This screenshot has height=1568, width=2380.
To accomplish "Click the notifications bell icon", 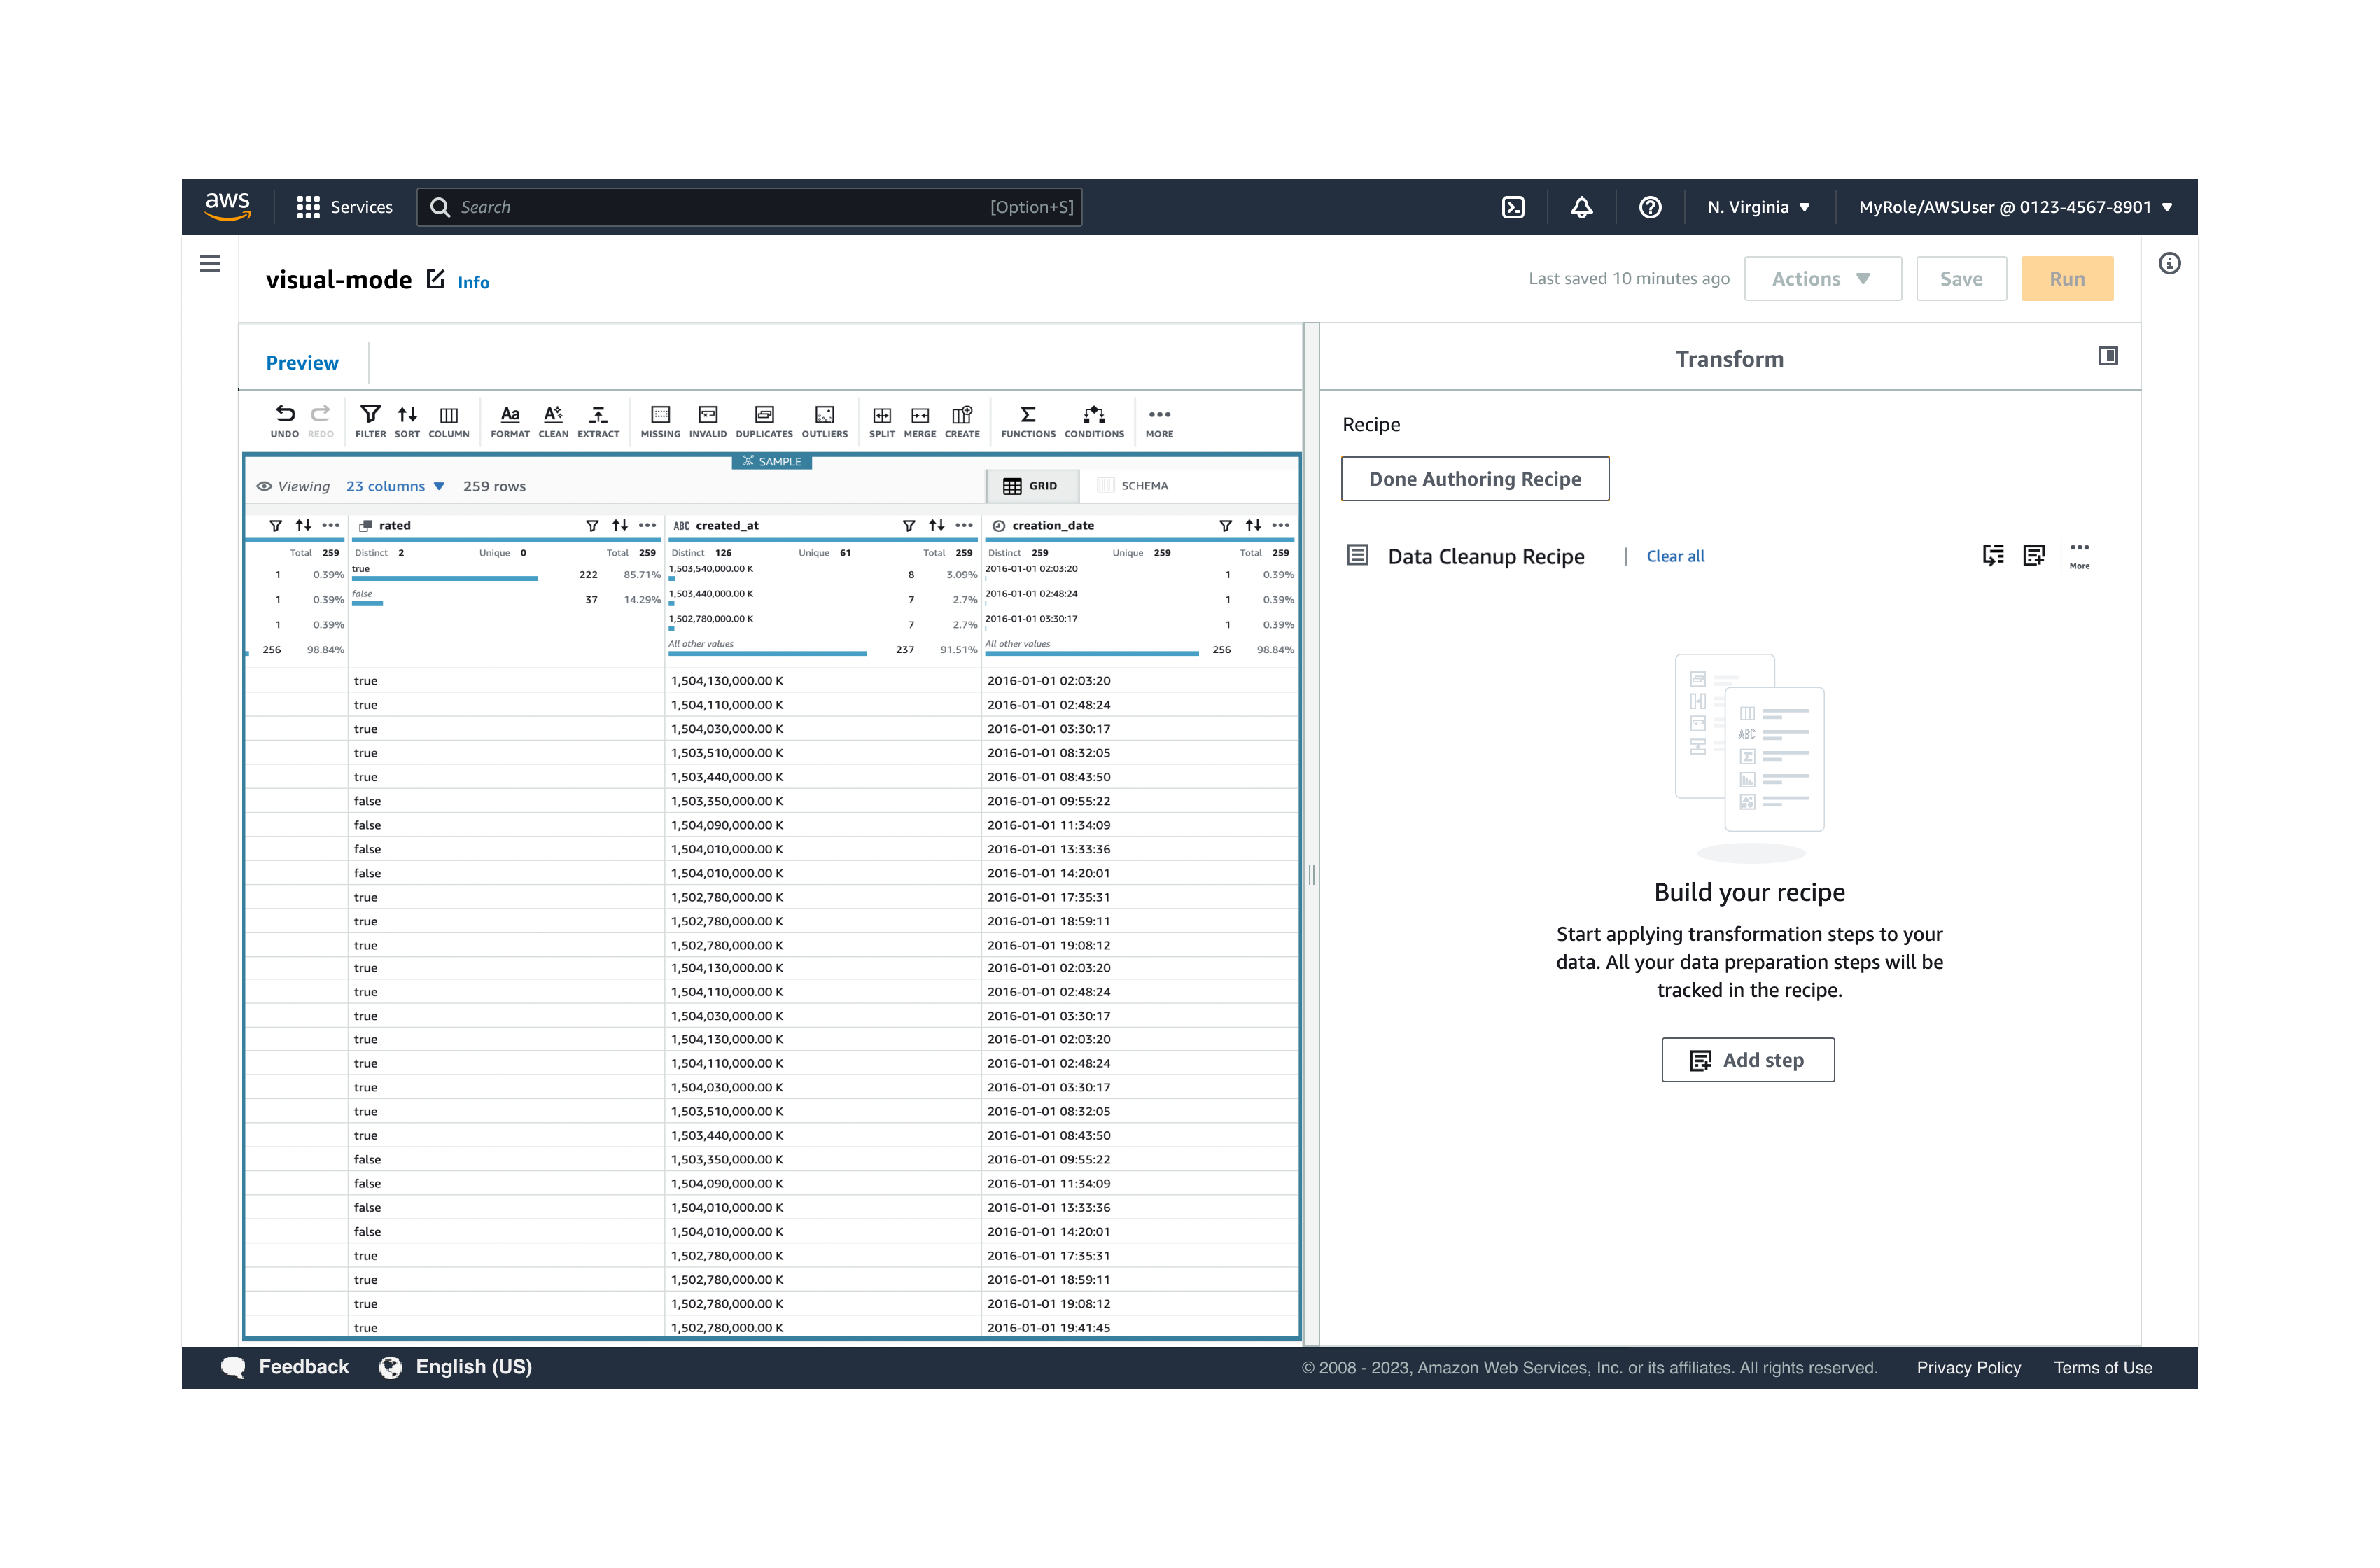I will 1581,207.
